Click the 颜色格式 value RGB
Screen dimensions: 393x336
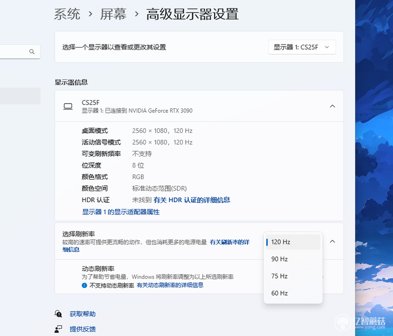coord(138,177)
